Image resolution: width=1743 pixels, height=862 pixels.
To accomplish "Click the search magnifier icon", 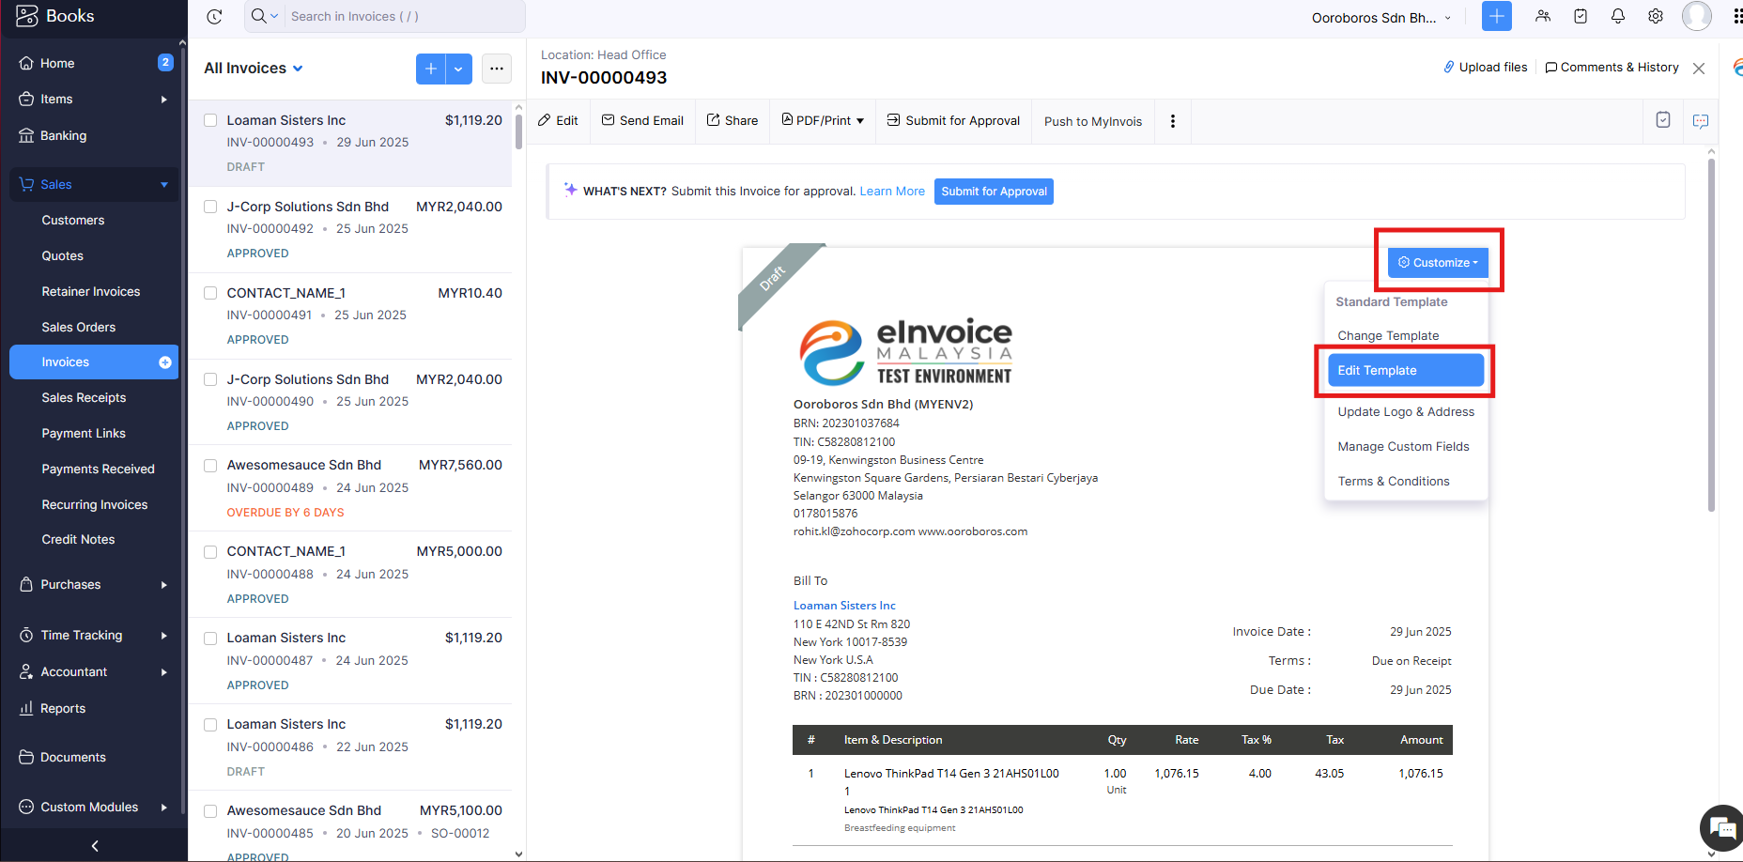I will 258,16.
